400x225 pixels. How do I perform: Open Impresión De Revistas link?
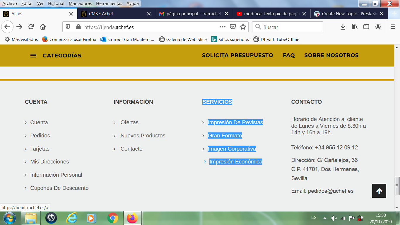(x=235, y=122)
